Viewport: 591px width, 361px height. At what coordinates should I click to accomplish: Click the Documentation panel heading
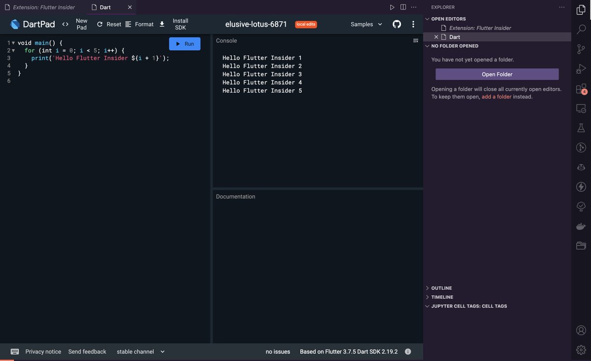point(235,197)
